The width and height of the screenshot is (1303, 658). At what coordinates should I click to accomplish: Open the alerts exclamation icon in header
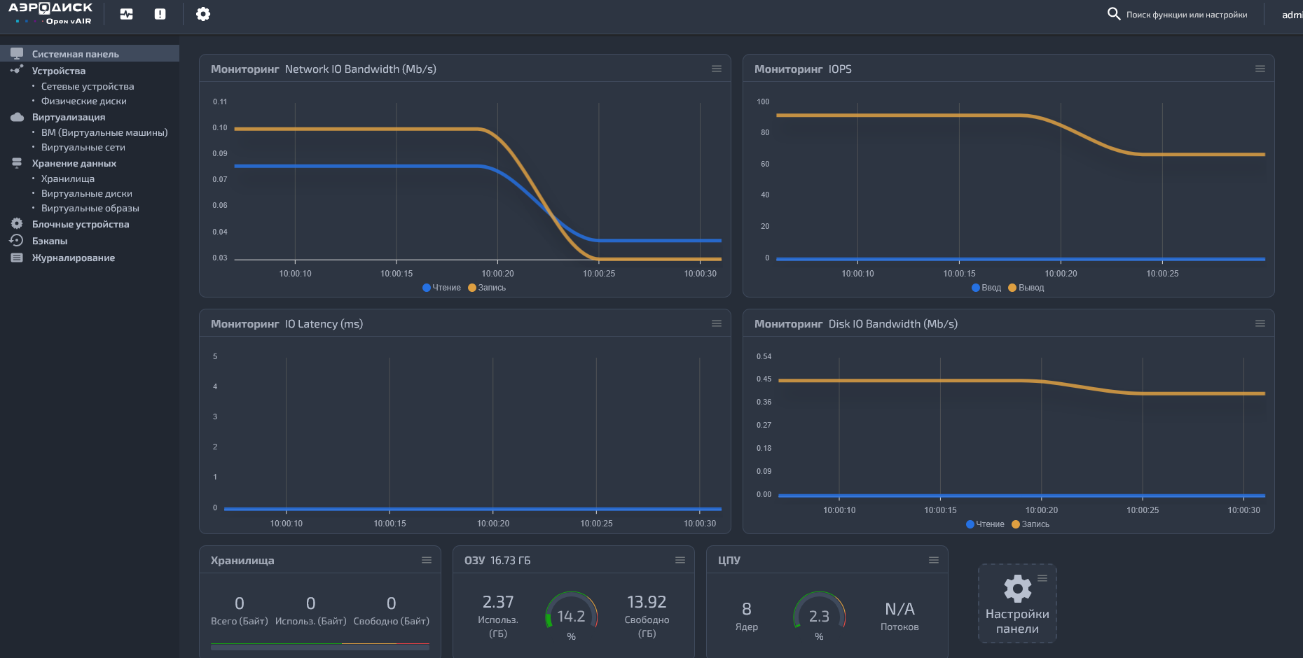click(160, 14)
